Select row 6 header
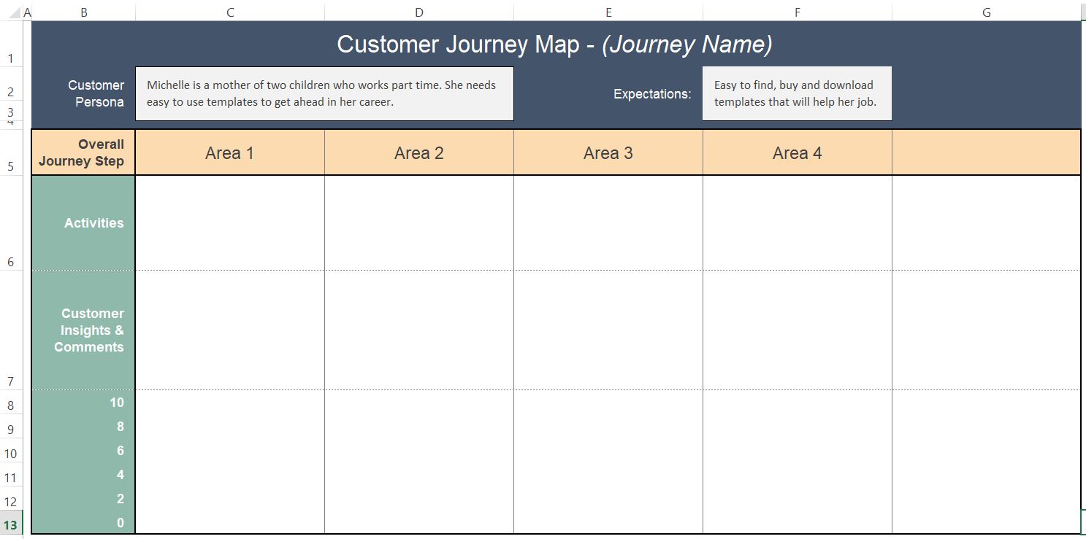 pos(11,262)
